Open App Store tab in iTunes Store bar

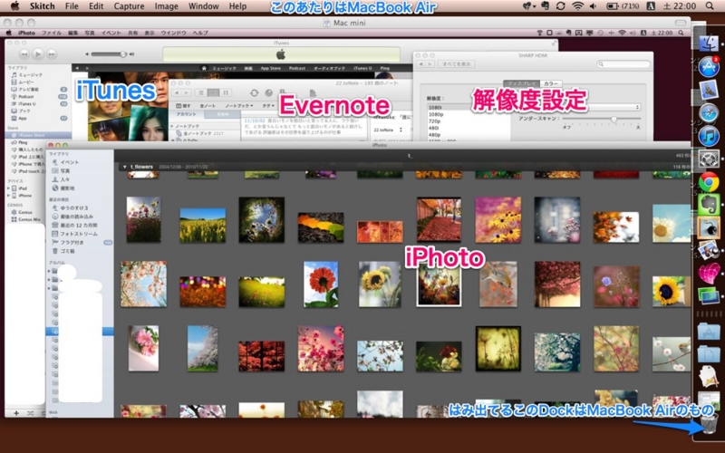[270, 68]
